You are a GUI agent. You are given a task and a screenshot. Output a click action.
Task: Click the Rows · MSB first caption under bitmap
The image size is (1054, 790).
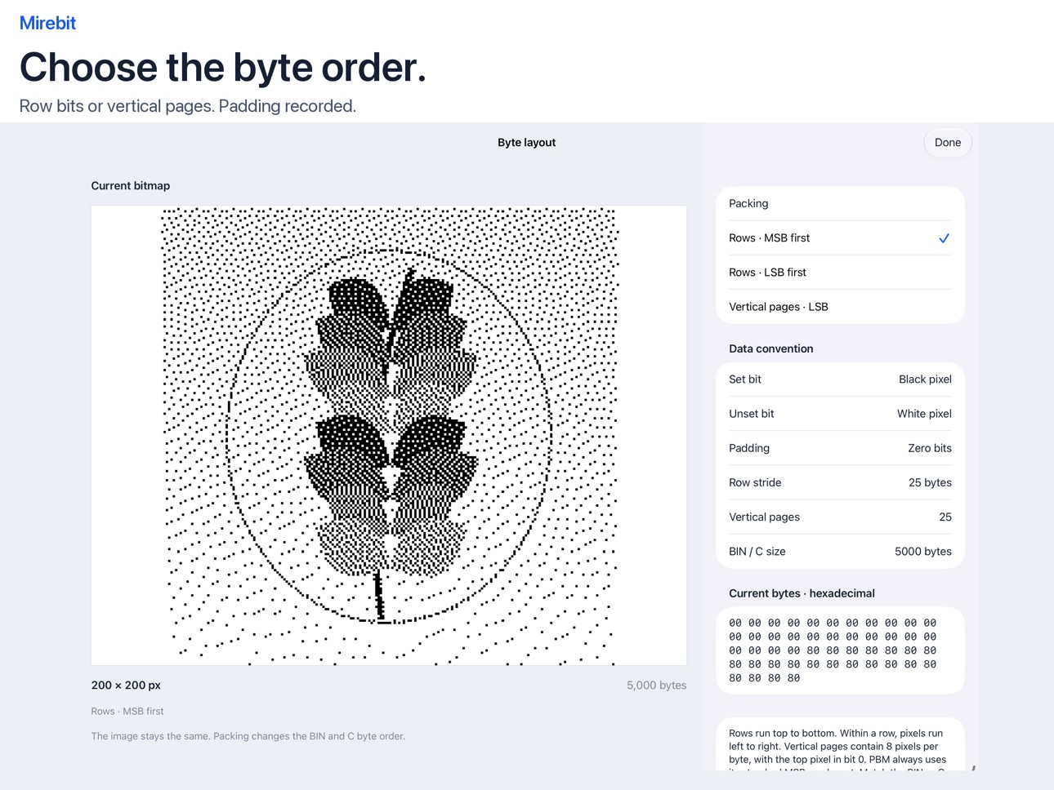coord(127,712)
